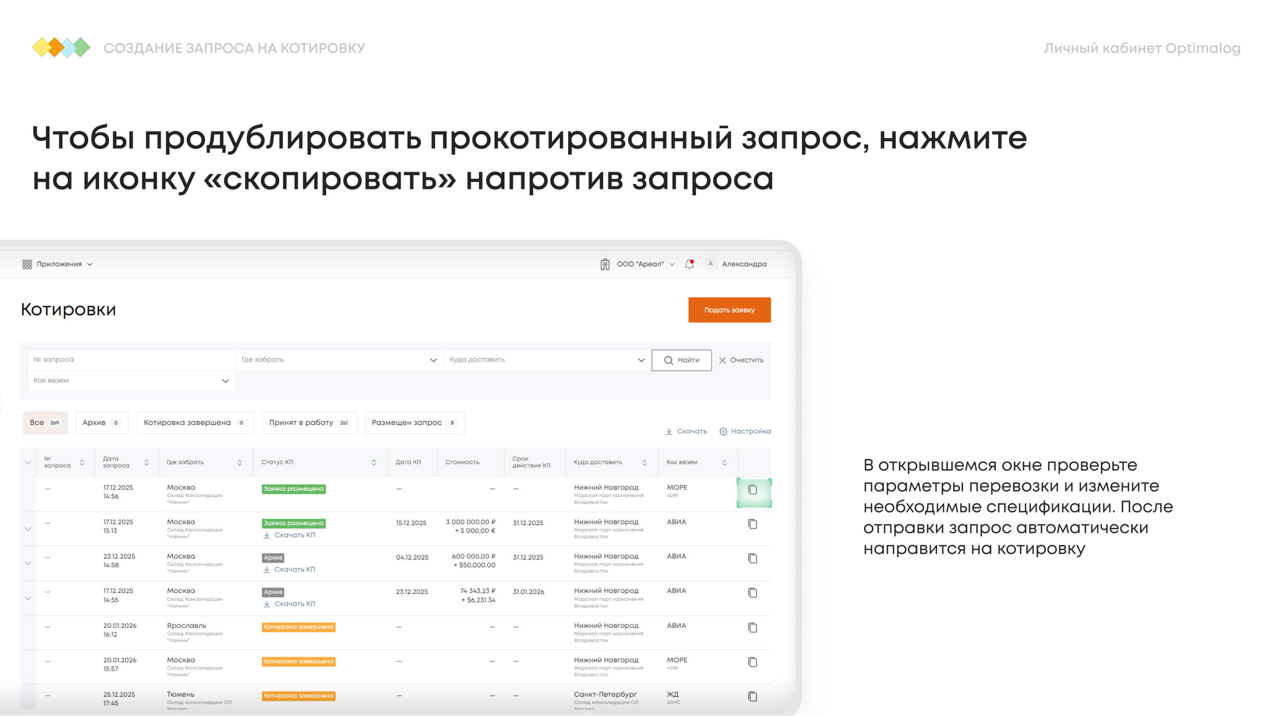
Task: Sort table by Куда доставить column
Action: [644, 463]
